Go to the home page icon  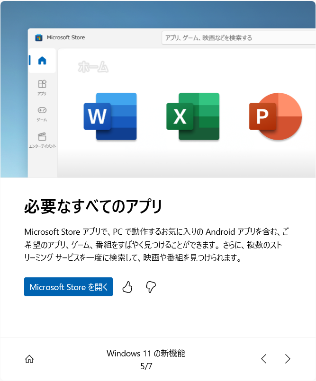click(x=29, y=359)
